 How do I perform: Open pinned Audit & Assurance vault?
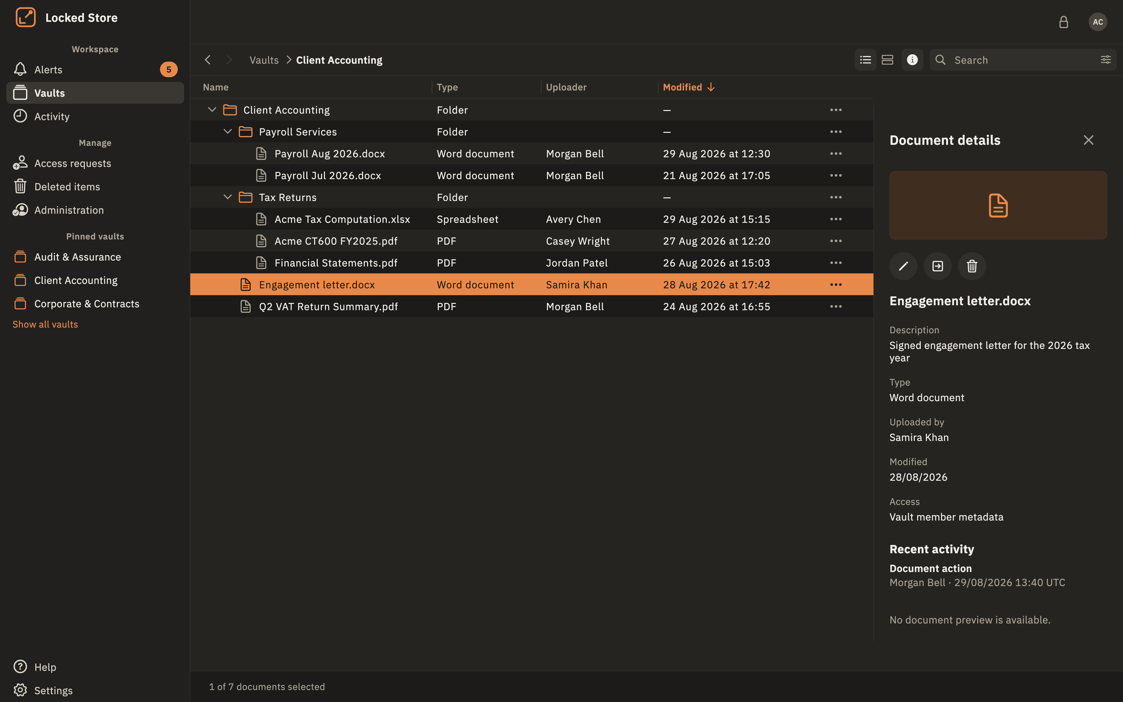click(95, 257)
